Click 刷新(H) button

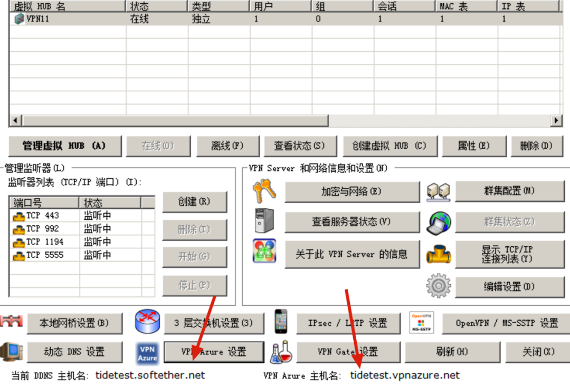[453, 352]
